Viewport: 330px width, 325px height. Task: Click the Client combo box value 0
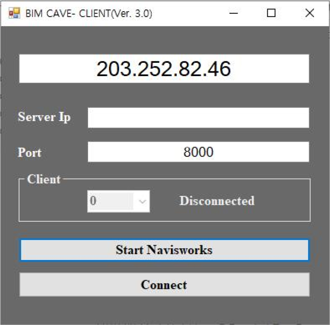[111, 201]
